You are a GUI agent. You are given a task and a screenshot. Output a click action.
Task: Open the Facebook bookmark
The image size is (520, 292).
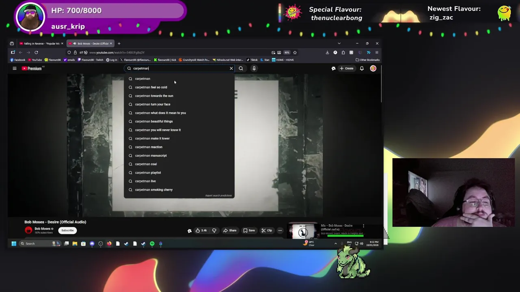[x=18, y=60]
